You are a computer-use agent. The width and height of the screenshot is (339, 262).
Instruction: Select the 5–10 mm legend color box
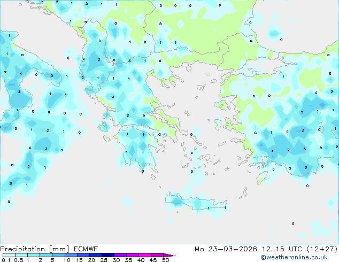click(x=58, y=255)
